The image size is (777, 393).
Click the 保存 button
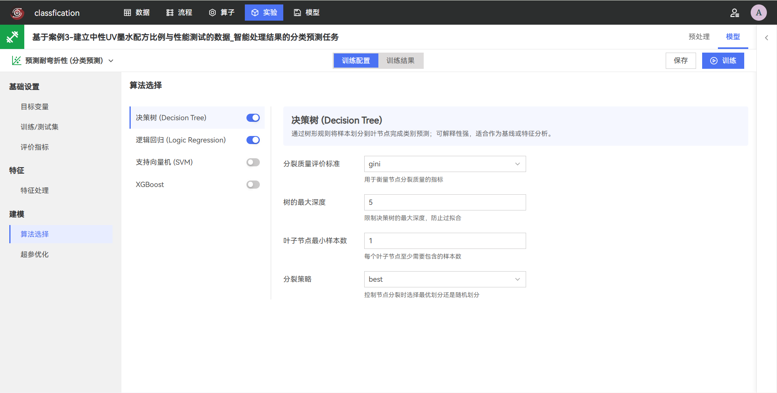[681, 61]
